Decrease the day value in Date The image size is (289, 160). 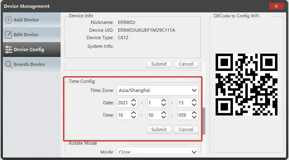pos(194,105)
